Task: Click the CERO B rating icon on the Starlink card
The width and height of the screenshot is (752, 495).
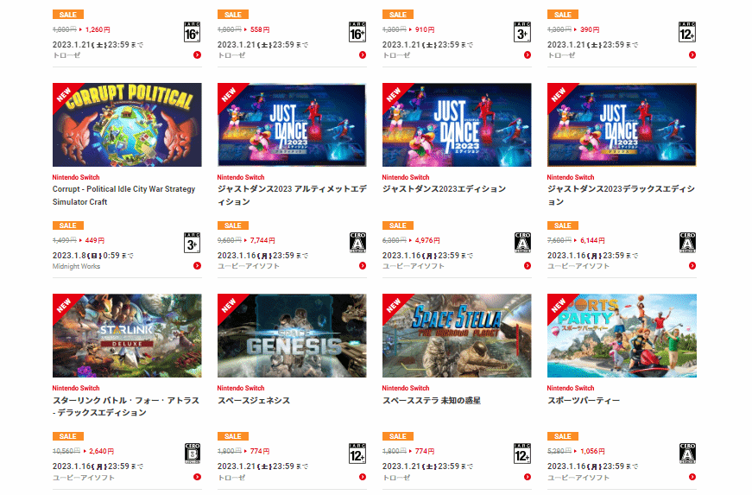Action: point(193,454)
